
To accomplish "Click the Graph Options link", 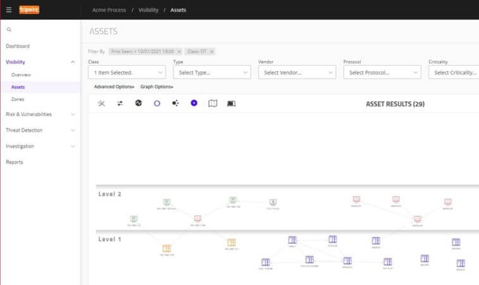I will (156, 87).
